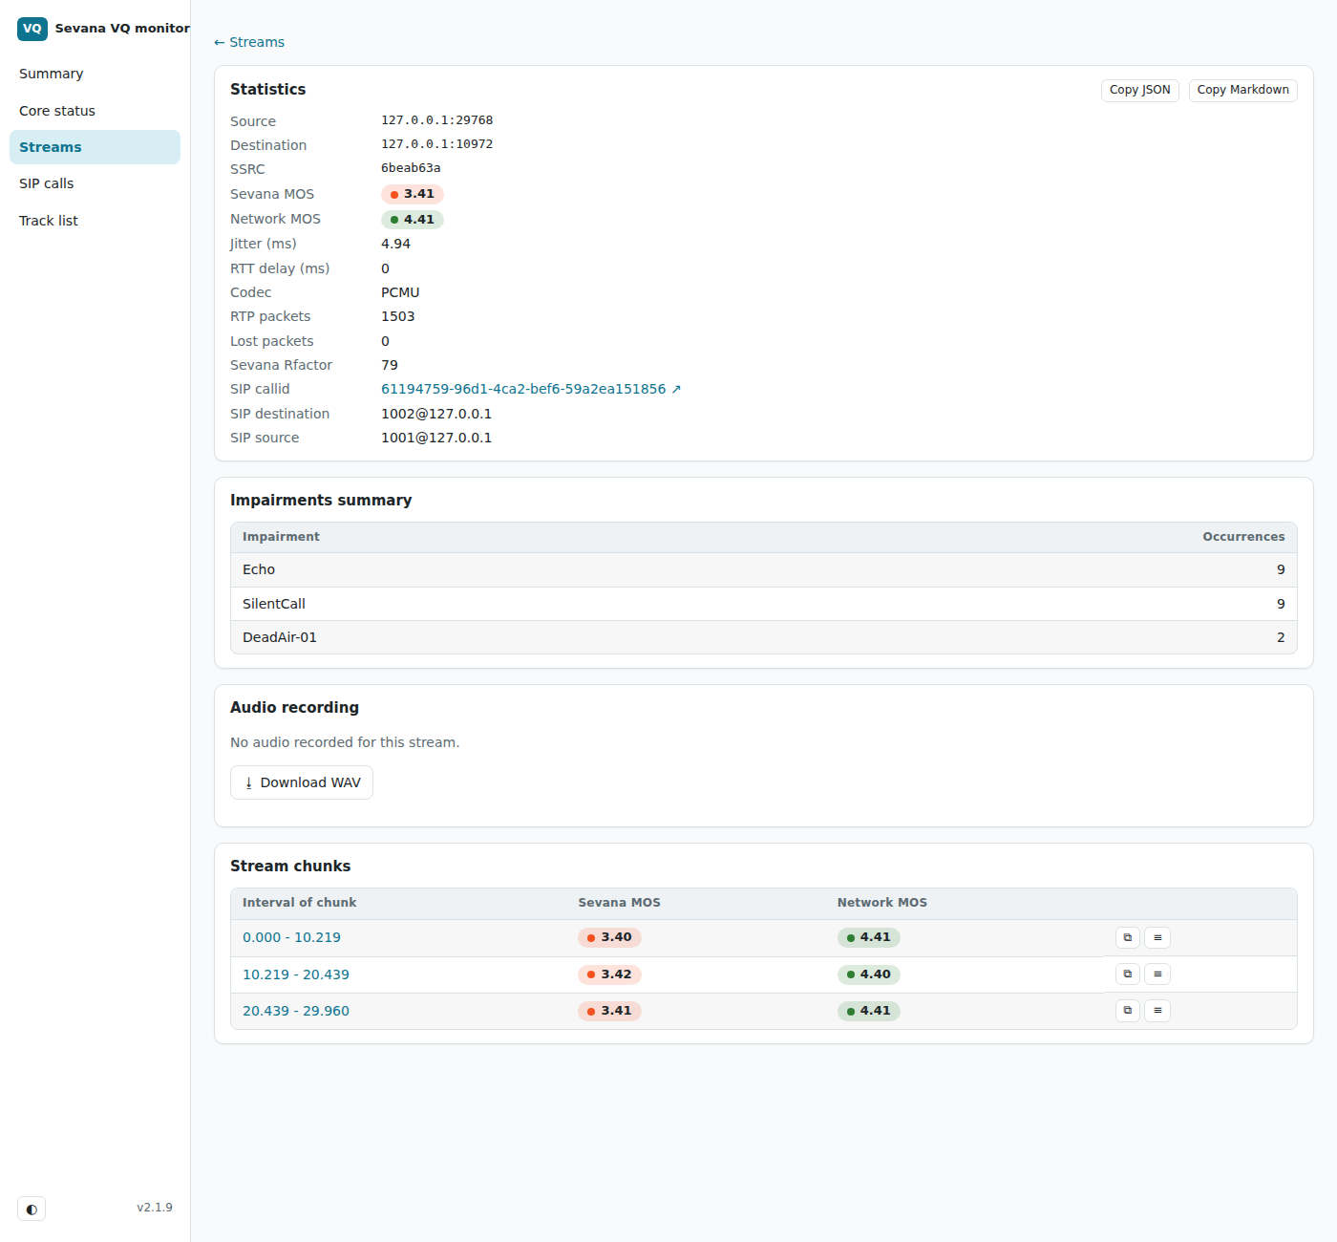Select SIP destination 1002@127.0.0.1
Screen dimensions: 1337x1242
click(x=436, y=414)
